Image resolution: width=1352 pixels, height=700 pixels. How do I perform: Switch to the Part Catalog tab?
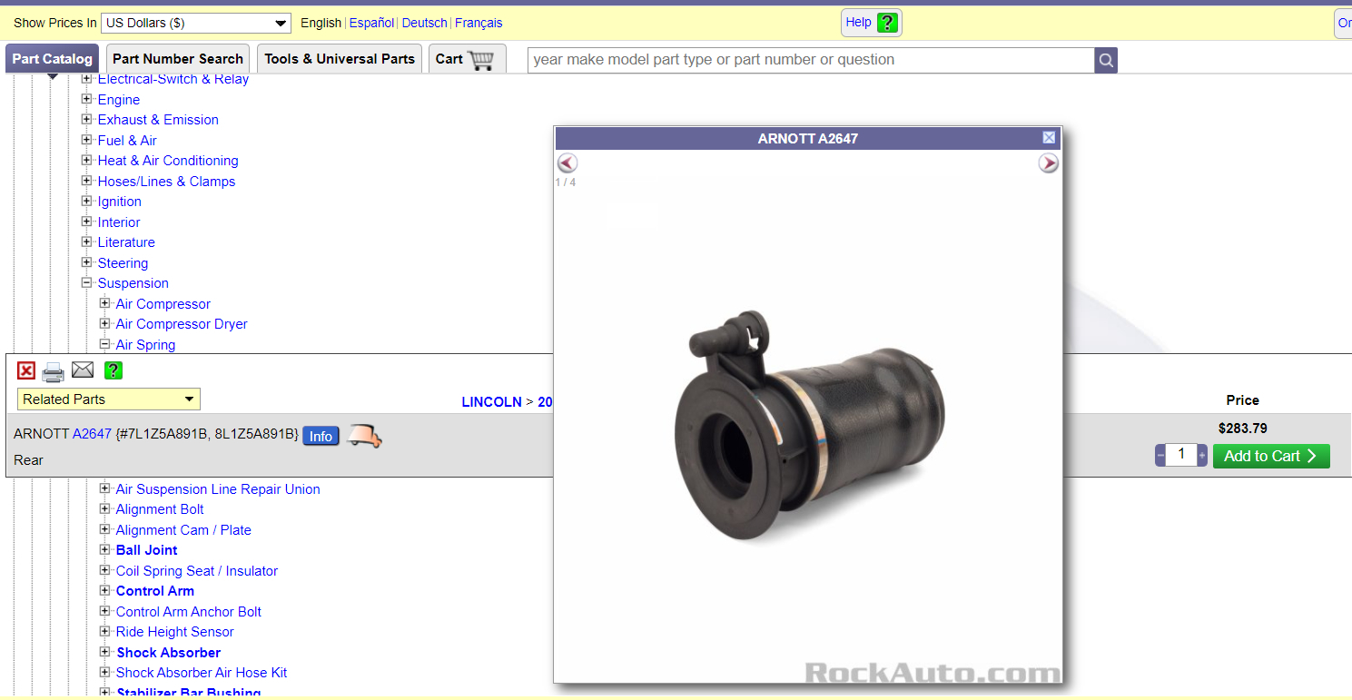coord(52,59)
